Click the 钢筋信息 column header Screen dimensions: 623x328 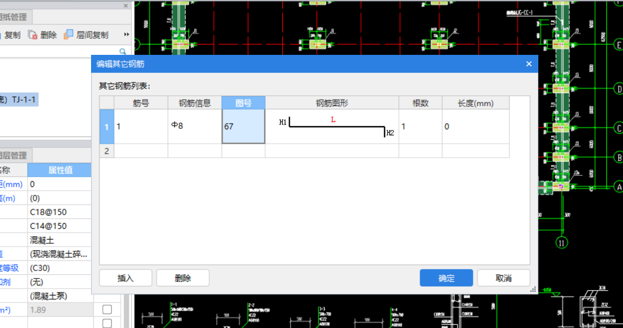click(x=195, y=103)
